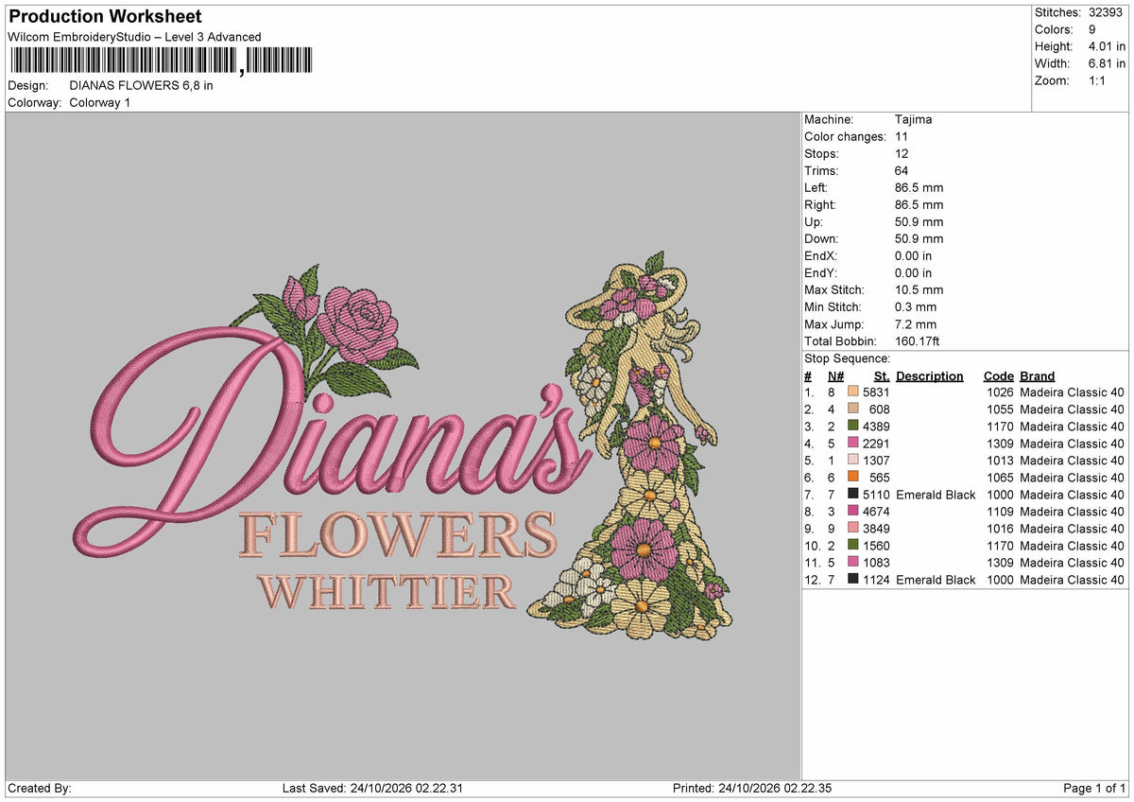Pick the tan swatch next to 608

(853, 410)
